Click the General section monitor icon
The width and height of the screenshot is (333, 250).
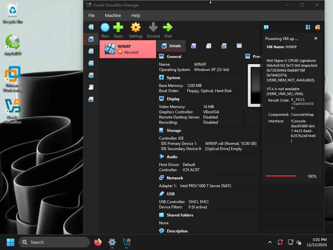pyautogui.click(x=161, y=56)
